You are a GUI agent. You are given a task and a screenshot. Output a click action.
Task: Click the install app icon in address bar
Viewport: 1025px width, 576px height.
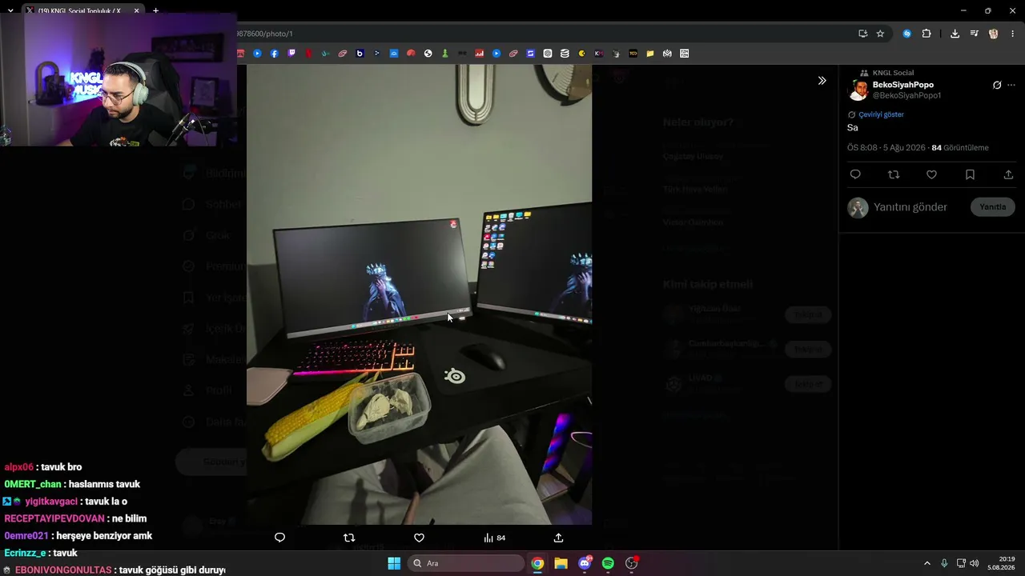pos(862,34)
